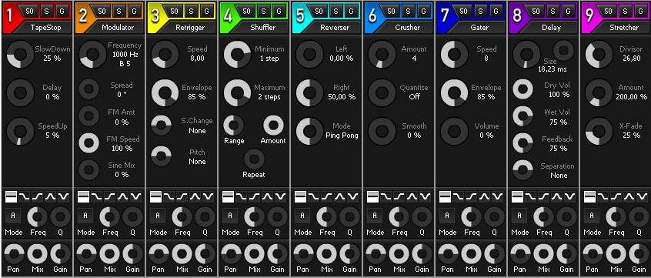
Task: Select high-pass filter icon in Stretcher module
Action: pyautogui.click(x=616, y=196)
